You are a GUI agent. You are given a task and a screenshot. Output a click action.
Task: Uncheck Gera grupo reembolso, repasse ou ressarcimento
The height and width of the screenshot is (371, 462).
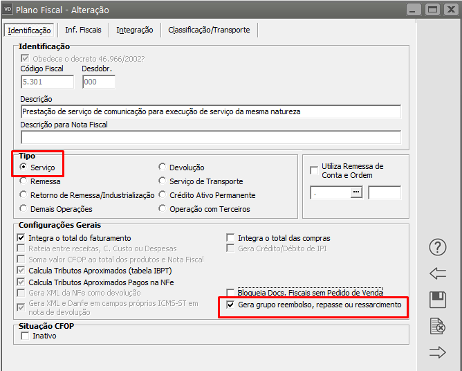pyautogui.click(x=231, y=305)
